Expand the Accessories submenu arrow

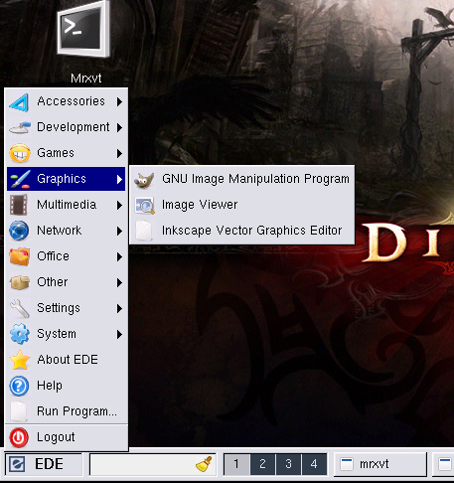coord(119,101)
